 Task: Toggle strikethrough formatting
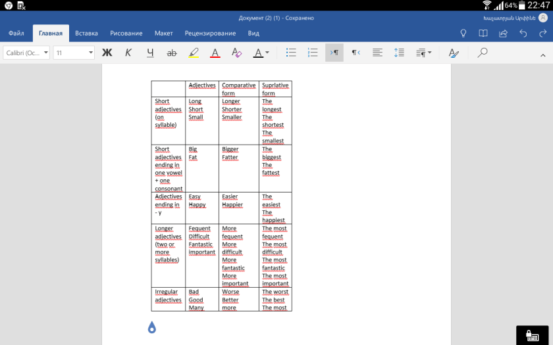(x=172, y=53)
